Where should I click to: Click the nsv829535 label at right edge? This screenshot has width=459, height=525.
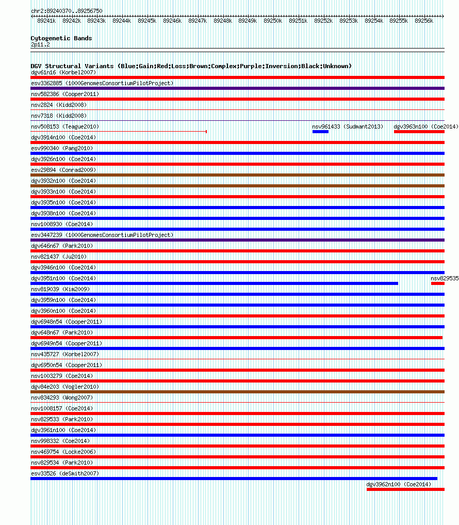click(445, 278)
